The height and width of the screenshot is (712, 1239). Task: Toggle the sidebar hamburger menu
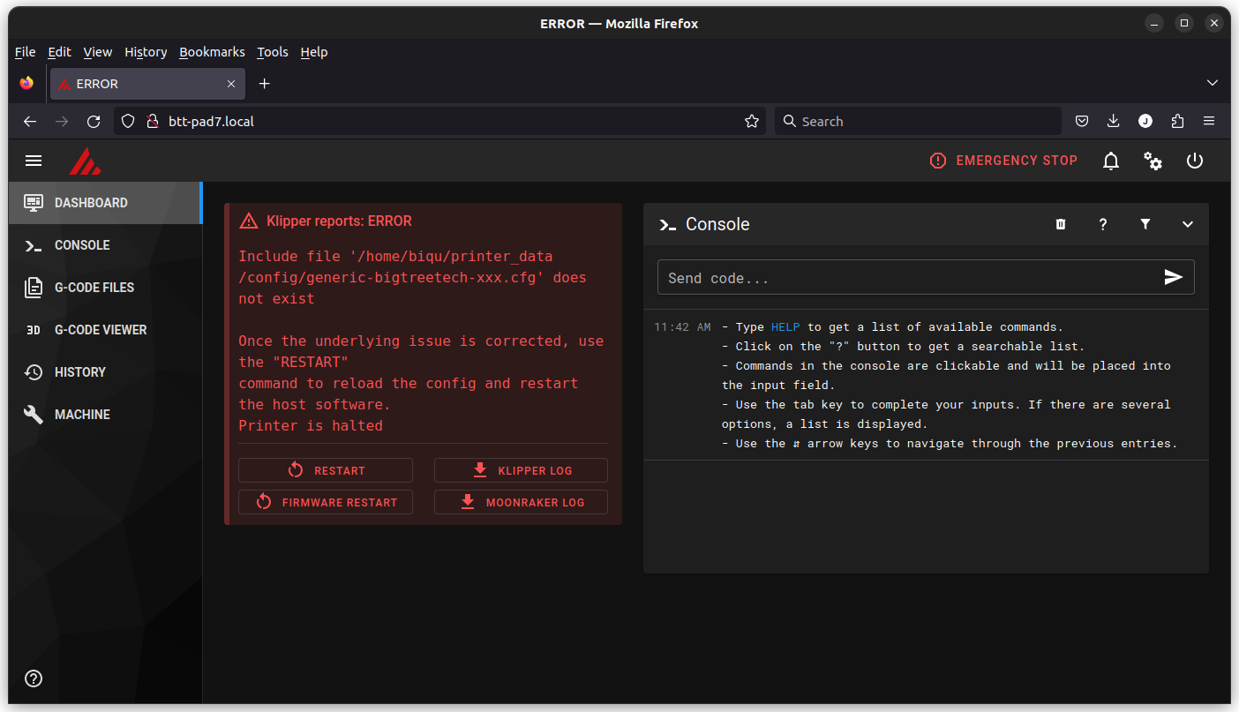pos(34,161)
